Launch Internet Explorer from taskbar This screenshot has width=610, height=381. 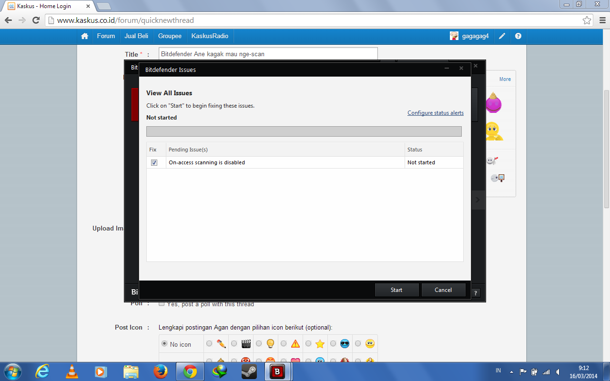point(42,371)
